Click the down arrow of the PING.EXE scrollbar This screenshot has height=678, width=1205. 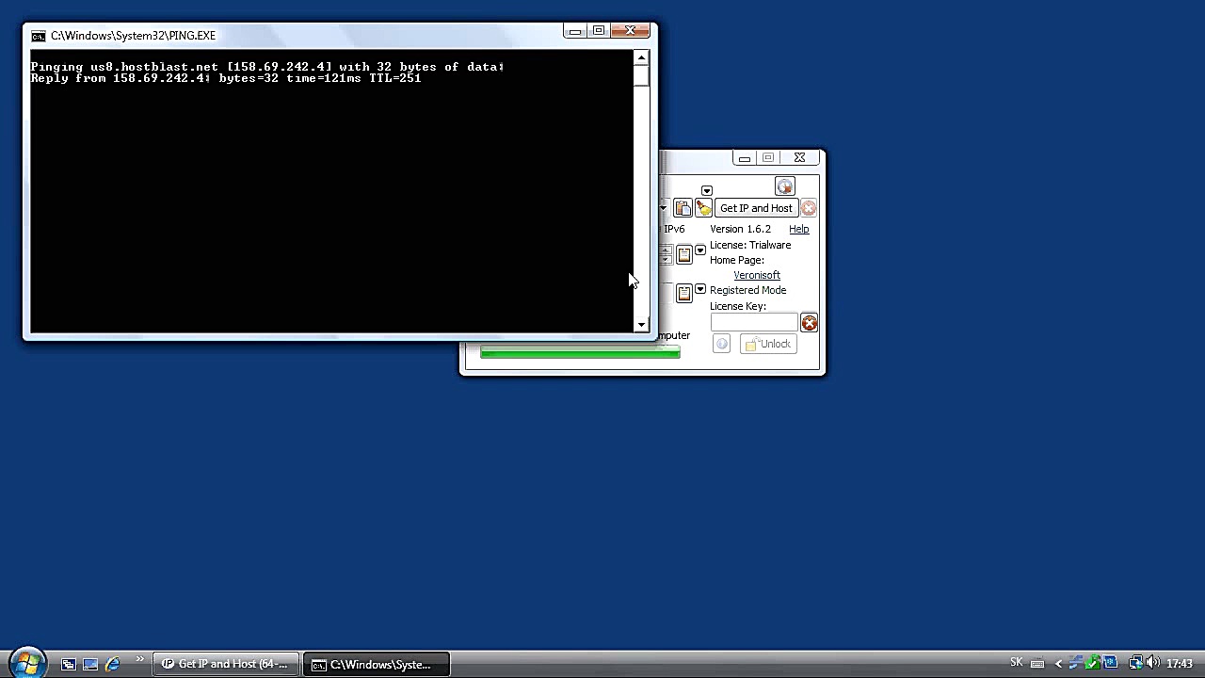pyautogui.click(x=641, y=325)
